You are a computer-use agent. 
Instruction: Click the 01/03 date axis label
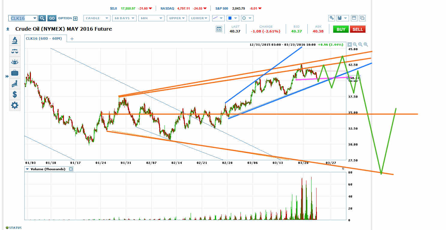[30, 163]
